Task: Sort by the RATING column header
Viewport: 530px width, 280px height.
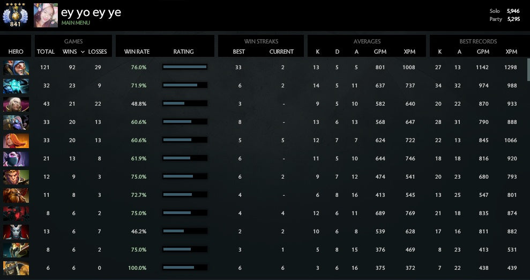Action: [x=183, y=52]
